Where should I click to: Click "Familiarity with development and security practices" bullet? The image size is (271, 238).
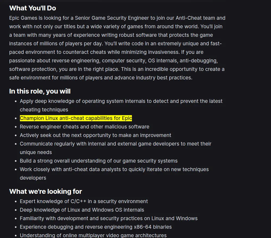(x=109, y=218)
